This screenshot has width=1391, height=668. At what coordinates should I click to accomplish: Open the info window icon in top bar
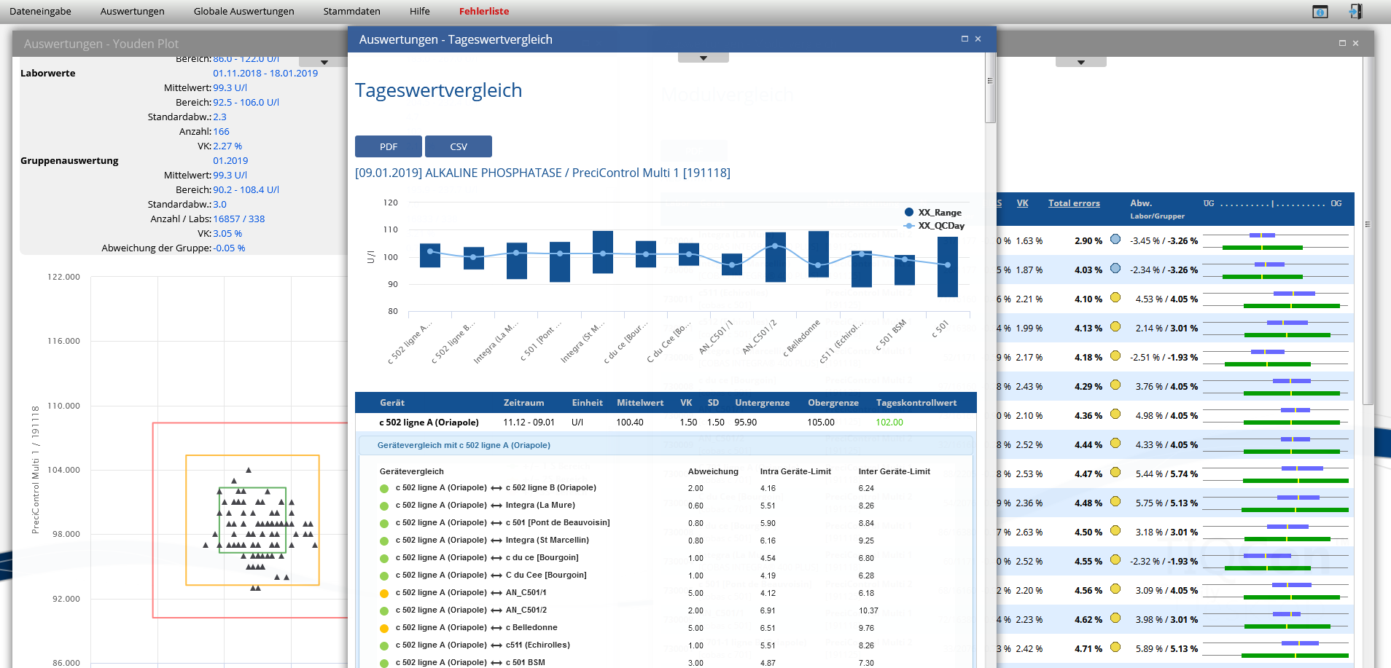coord(1320,12)
